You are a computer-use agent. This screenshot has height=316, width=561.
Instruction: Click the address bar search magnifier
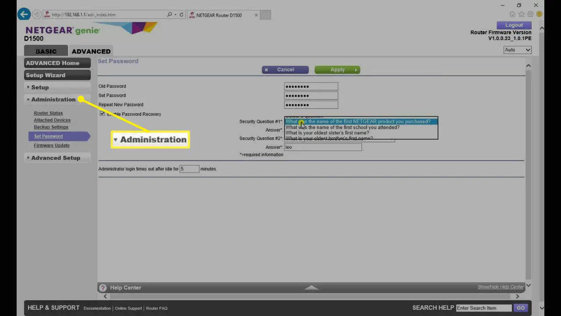[170, 14]
